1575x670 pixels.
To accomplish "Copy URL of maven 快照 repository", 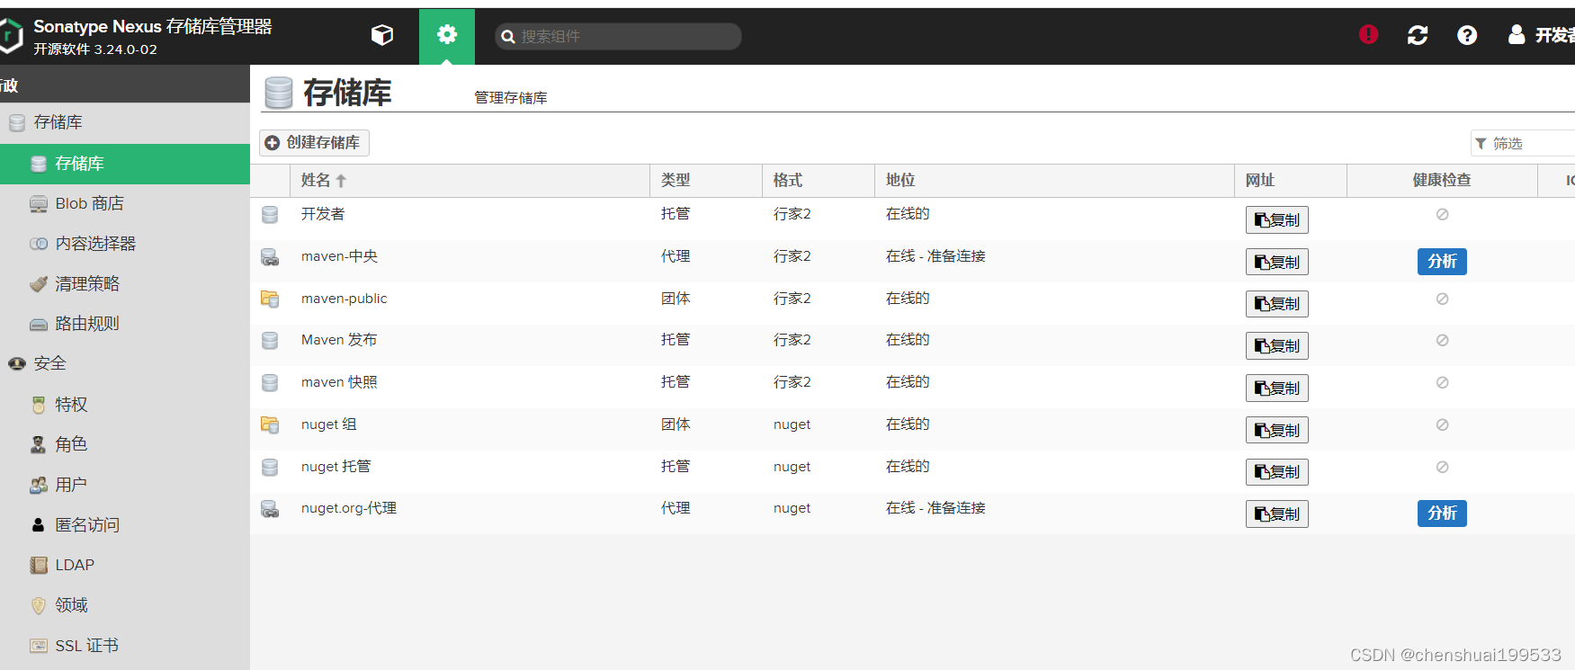I will 1277,389.
